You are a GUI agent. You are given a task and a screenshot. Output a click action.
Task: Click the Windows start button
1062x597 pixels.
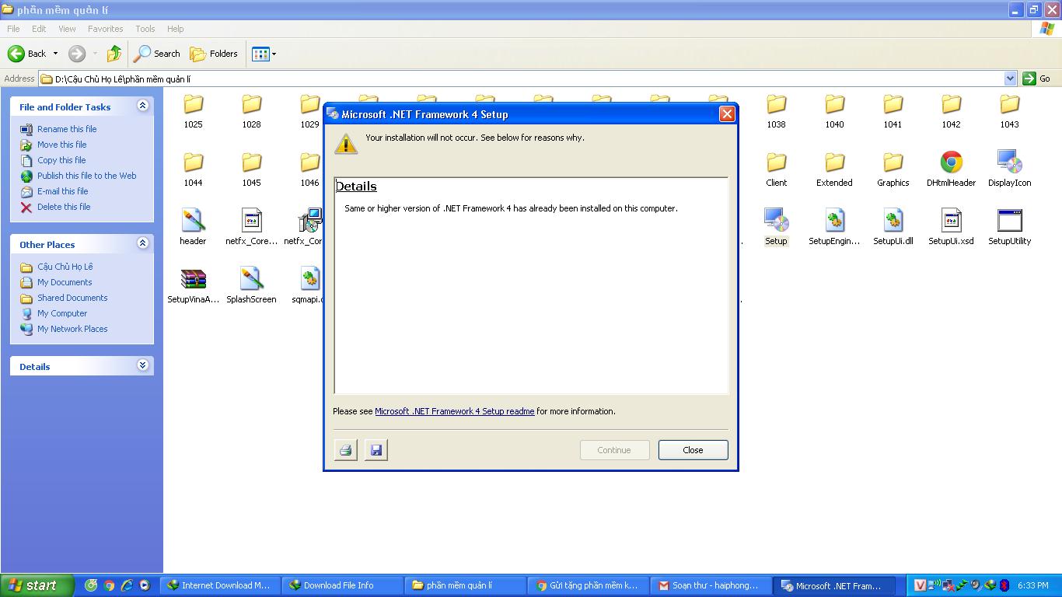point(37,585)
